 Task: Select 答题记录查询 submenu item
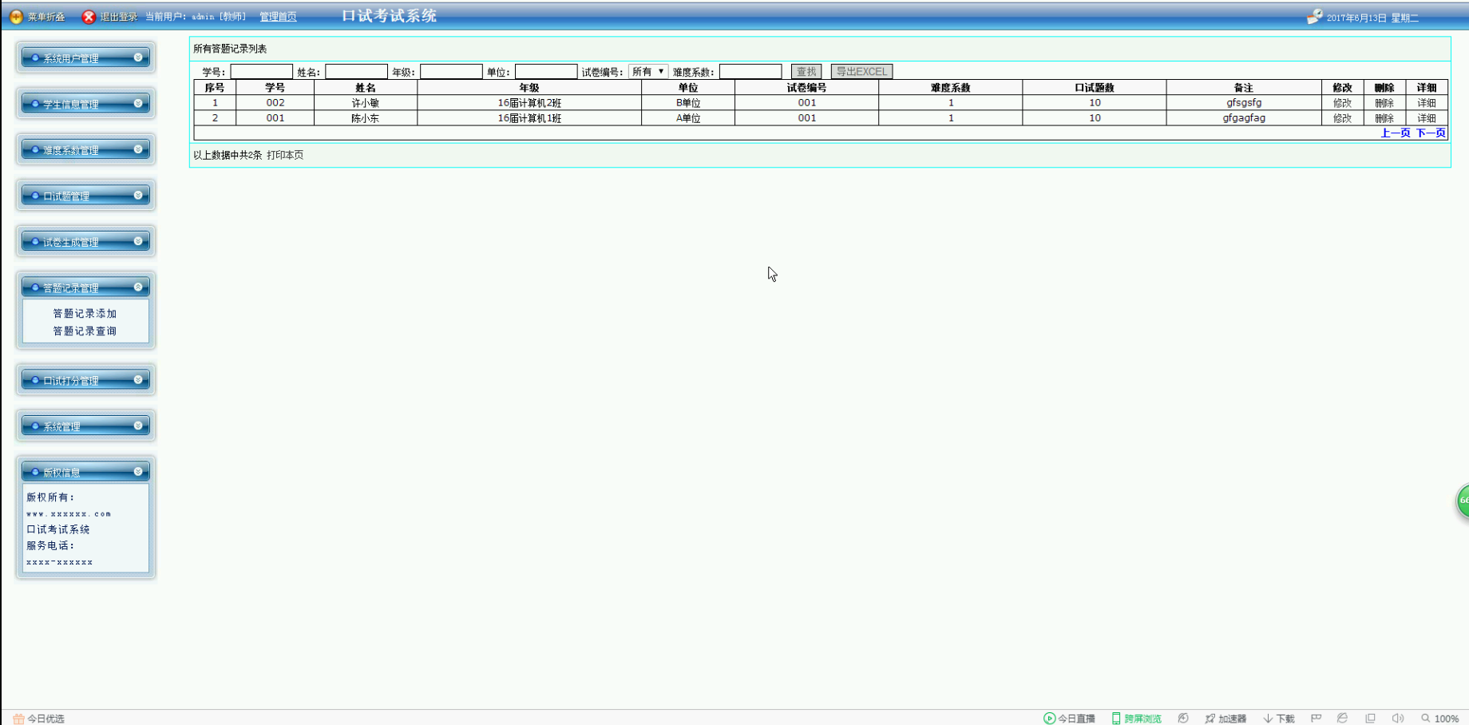(85, 331)
